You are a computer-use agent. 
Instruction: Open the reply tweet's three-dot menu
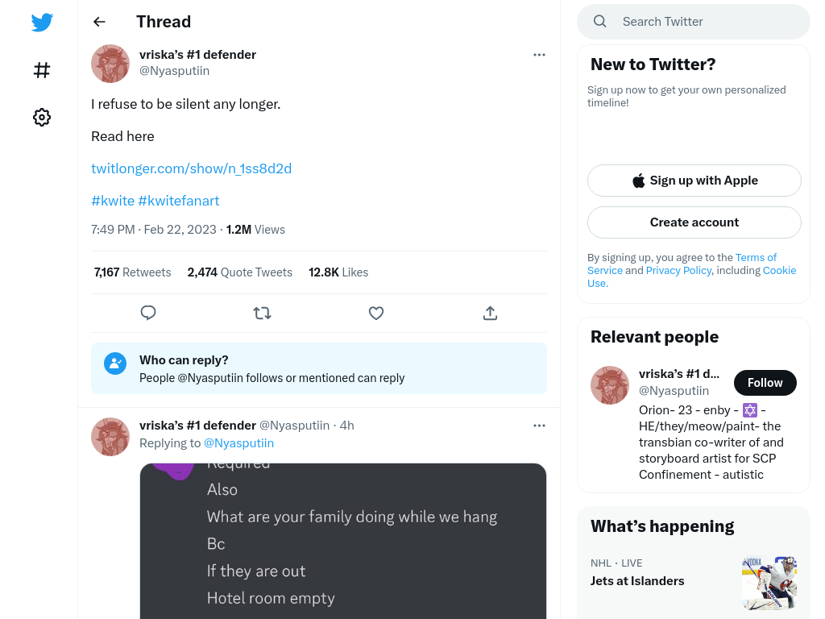[539, 426]
